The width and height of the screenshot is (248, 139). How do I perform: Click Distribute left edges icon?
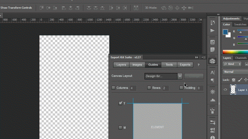click(x=111, y=8)
